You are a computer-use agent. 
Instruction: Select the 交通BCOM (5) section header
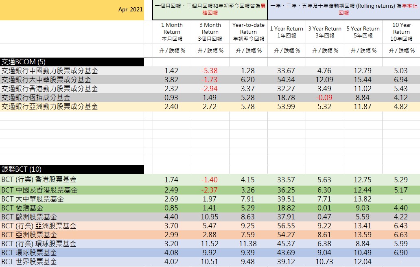coord(72,62)
